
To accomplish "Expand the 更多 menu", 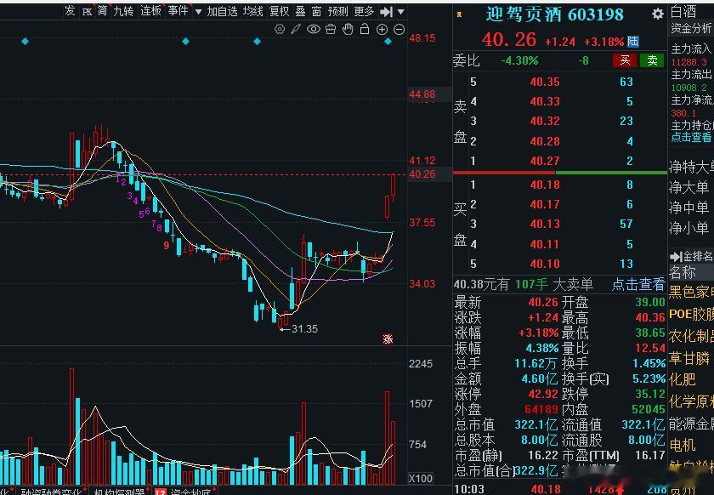I will [x=364, y=11].
